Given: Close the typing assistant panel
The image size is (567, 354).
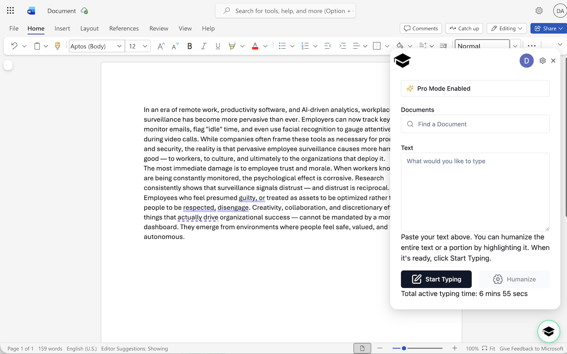Looking at the screenshot, I should click(x=553, y=61).
